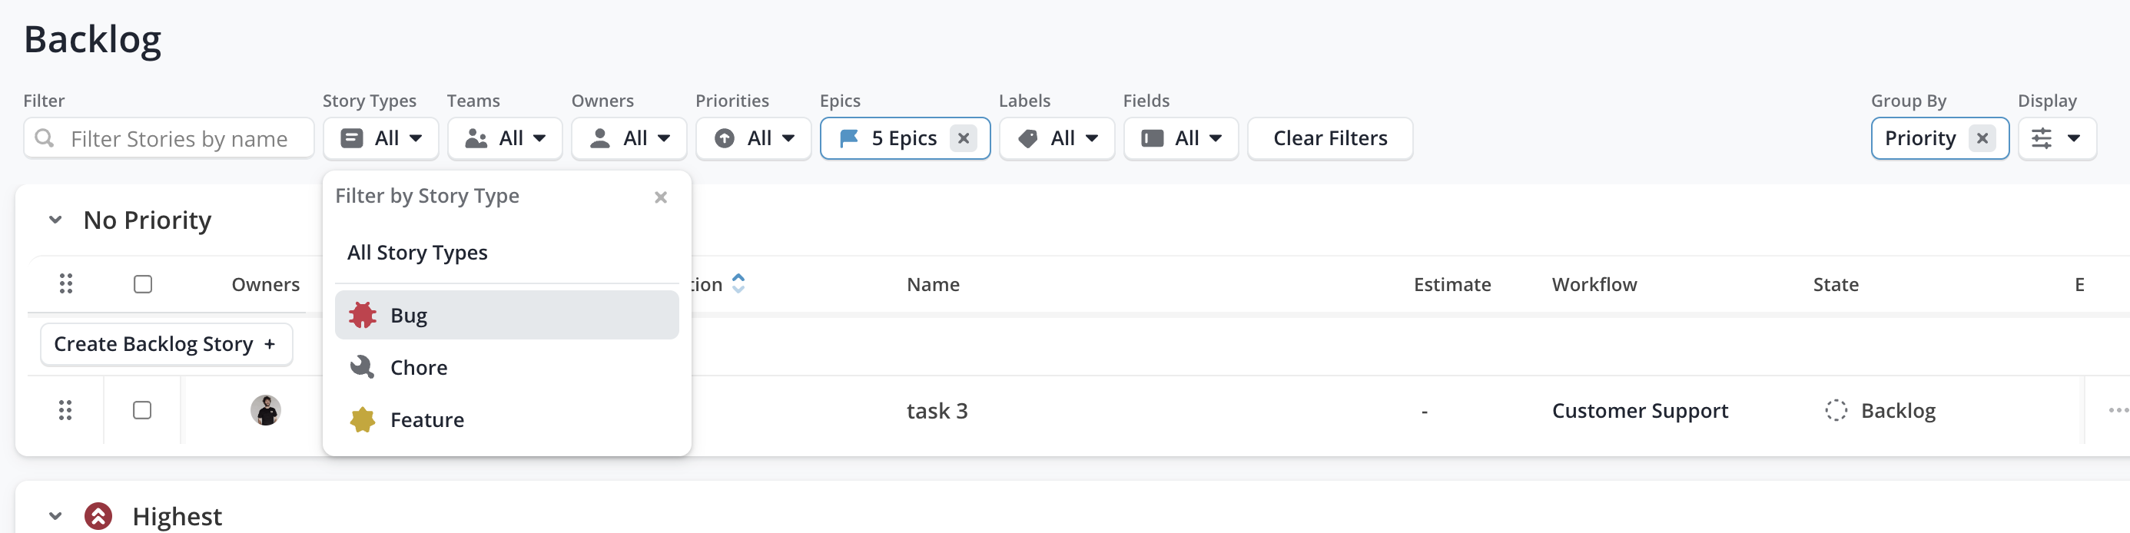This screenshot has width=2130, height=533.
Task: Select the Feature story type
Action: point(507,420)
